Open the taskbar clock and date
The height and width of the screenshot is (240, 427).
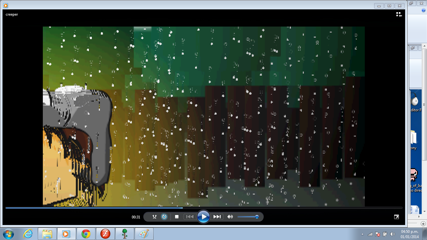[x=409, y=234]
